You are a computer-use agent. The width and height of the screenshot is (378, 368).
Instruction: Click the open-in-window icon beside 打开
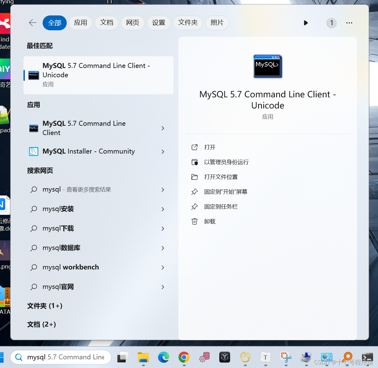pyautogui.click(x=195, y=147)
